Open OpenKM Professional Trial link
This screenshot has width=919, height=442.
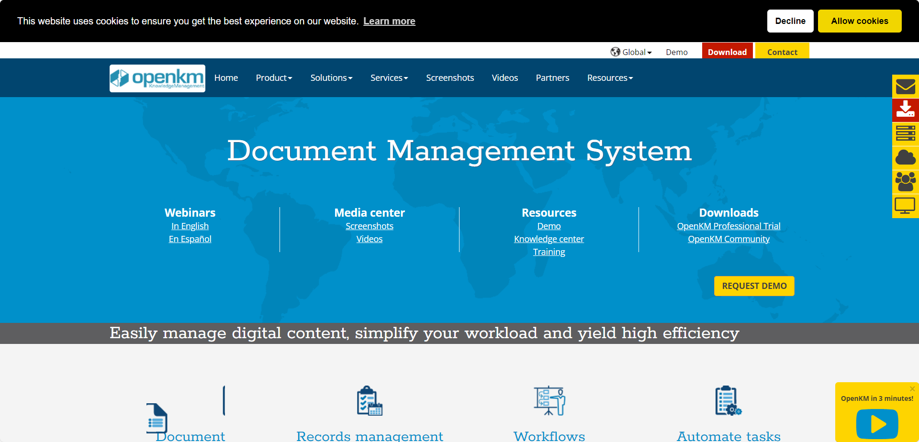pos(728,226)
